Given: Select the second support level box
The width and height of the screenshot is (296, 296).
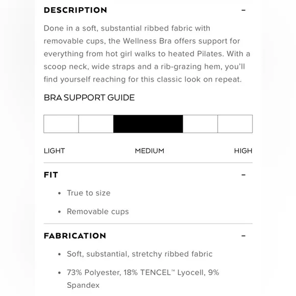Looking at the screenshot, I should [x=96, y=124].
